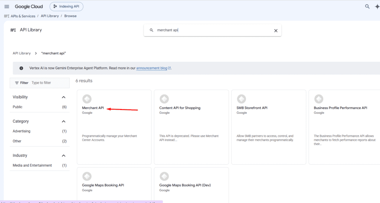380x203 pixels.
Task: Click the Visibility section heading
Action: point(20,97)
